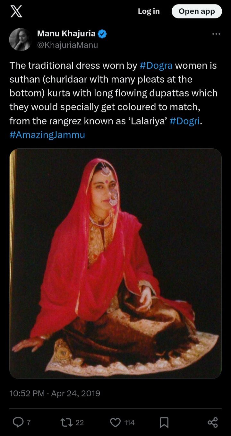Screen dimensions: 231x436
Task: Click the share icon
Action: pos(213,422)
